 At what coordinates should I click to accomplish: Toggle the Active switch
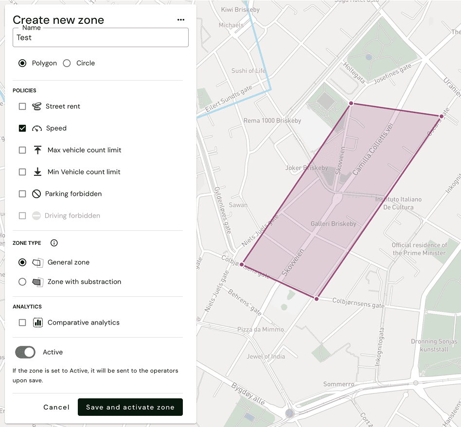[x=25, y=352]
